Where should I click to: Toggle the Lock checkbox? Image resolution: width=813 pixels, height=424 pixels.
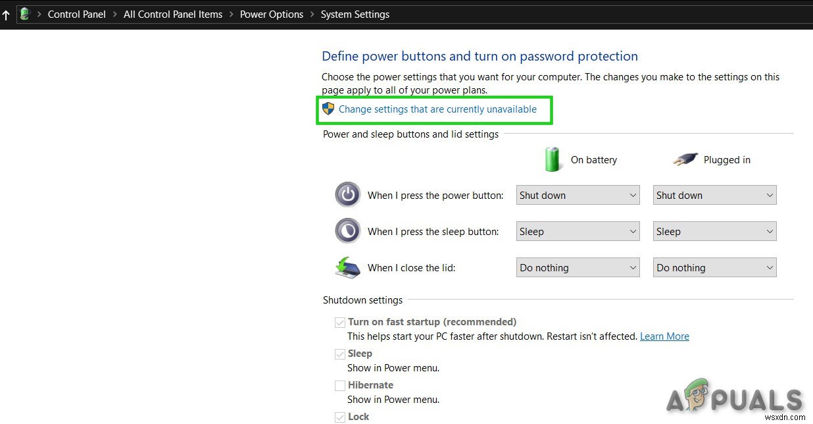(340, 417)
